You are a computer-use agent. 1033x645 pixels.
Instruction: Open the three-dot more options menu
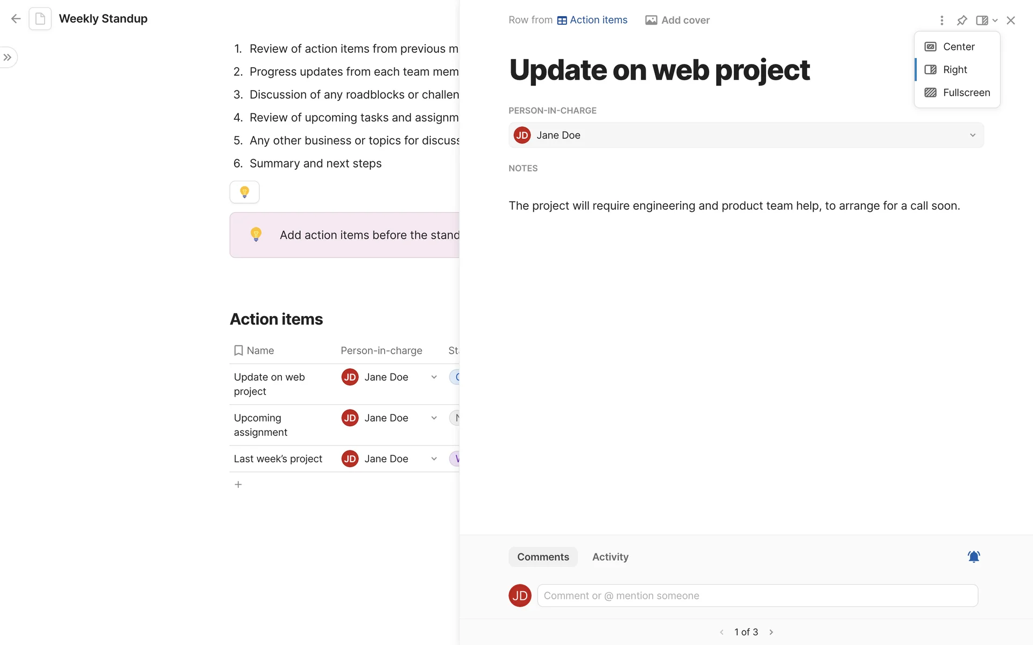click(942, 20)
